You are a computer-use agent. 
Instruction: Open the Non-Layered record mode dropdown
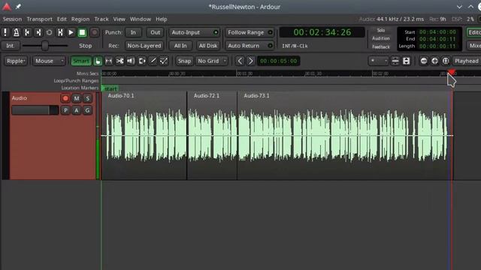pos(144,46)
